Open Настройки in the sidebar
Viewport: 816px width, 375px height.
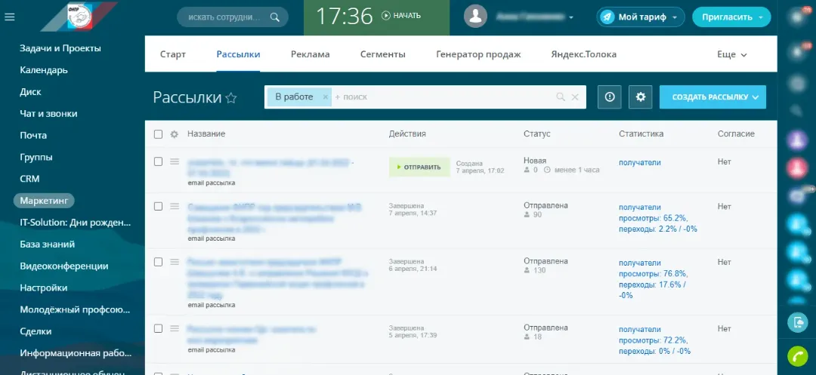[44, 287]
